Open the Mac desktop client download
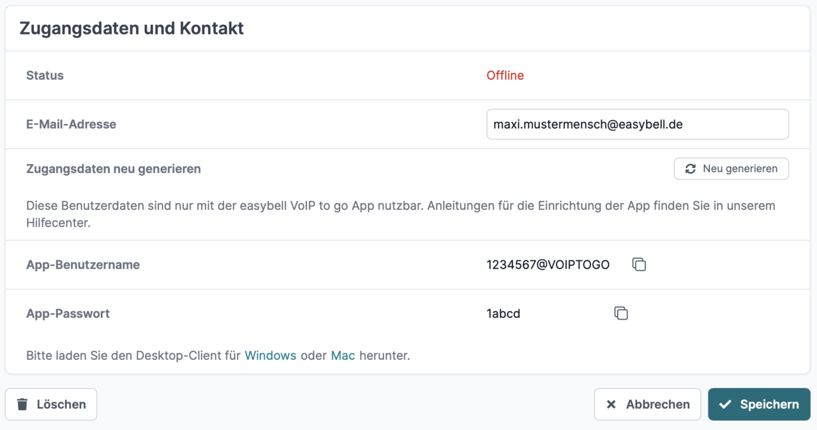The image size is (817, 430). pyautogui.click(x=343, y=355)
